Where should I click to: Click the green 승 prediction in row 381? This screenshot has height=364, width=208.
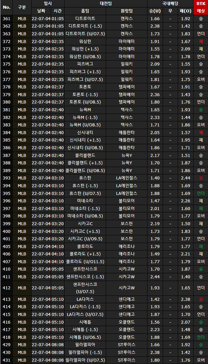click(201, 110)
